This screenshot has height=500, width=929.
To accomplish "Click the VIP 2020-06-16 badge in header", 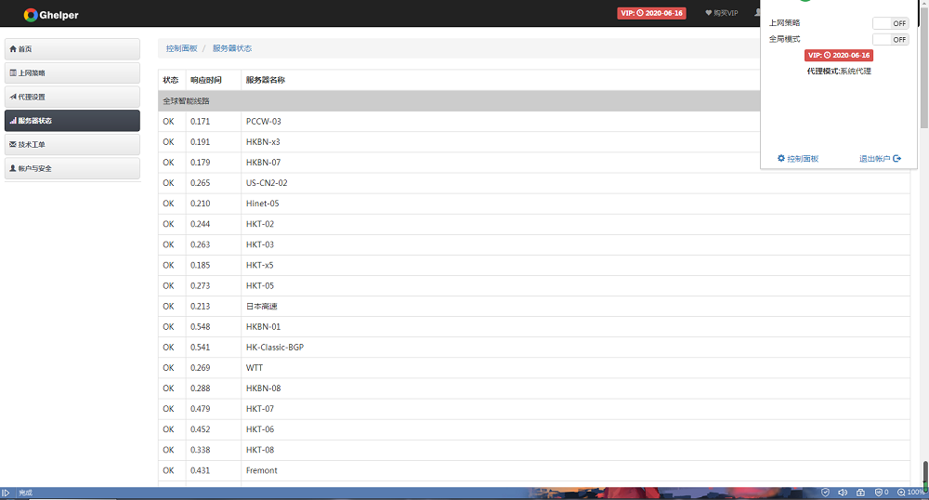I will [x=652, y=13].
